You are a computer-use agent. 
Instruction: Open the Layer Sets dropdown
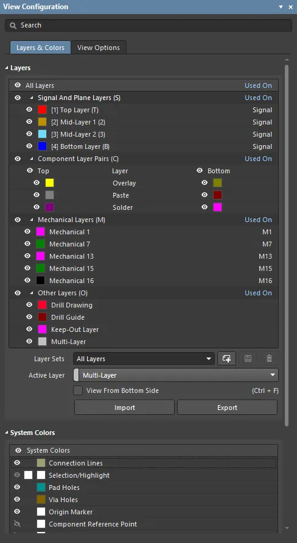pos(144,359)
